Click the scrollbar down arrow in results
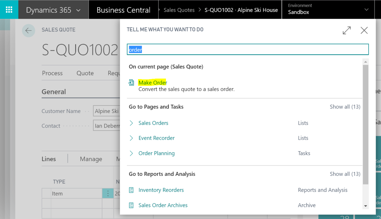Image resolution: width=381 pixels, height=219 pixels. [366, 206]
